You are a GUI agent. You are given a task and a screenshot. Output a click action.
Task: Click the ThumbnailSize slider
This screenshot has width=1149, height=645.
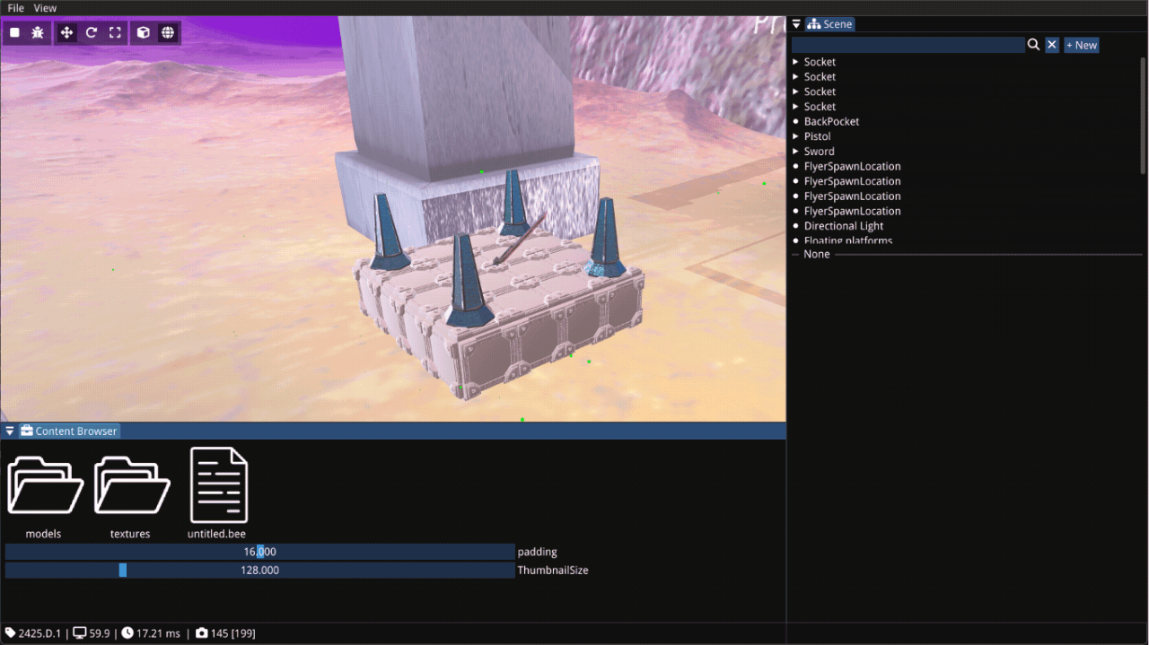[259, 571]
